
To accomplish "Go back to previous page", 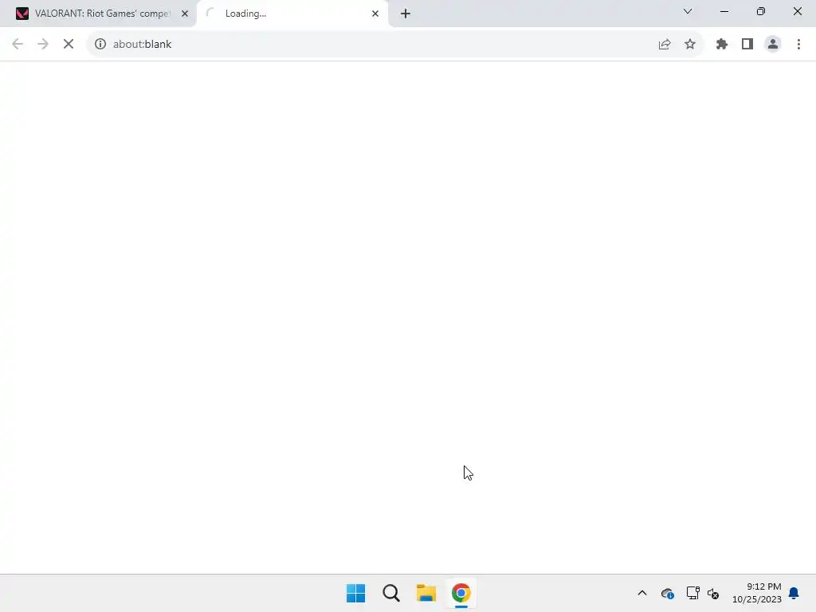I will pos(18,45).
